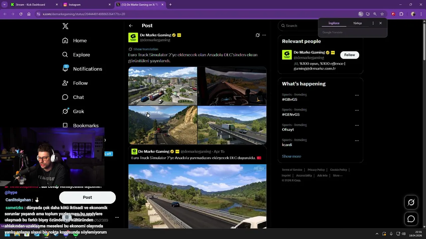Open Ads info footer link
Image resolution: width=426 pixels, height=239 pixels.
pyautogui.click(x=322, y=175)
